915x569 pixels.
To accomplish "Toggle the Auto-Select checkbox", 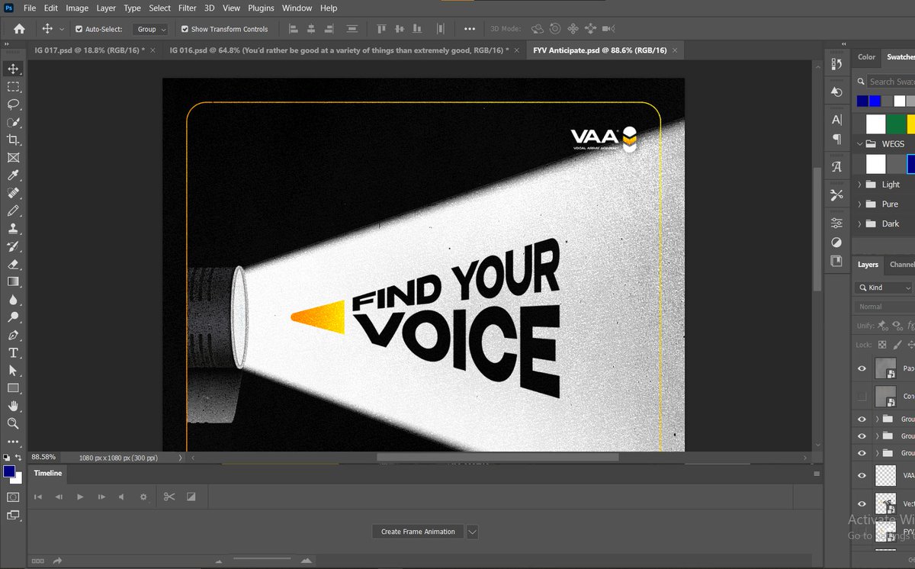I will [79, 29].
